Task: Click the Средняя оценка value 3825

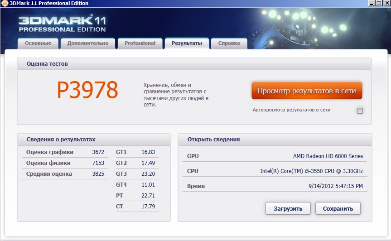Action: click(98, 174)
